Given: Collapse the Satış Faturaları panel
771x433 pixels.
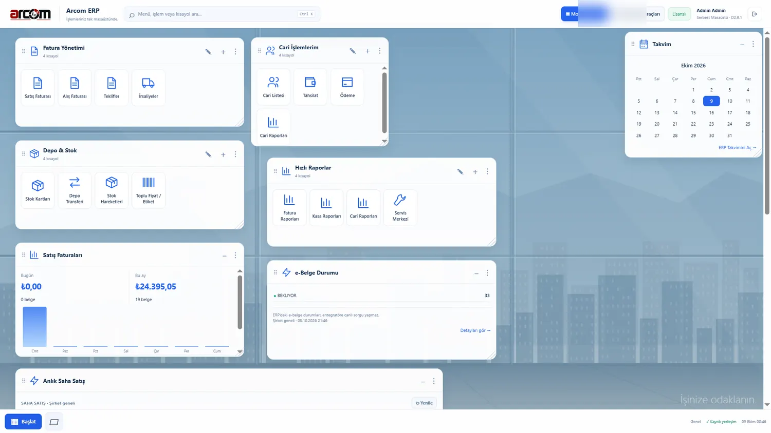Looking at the screenshot, I should point(225,255).
